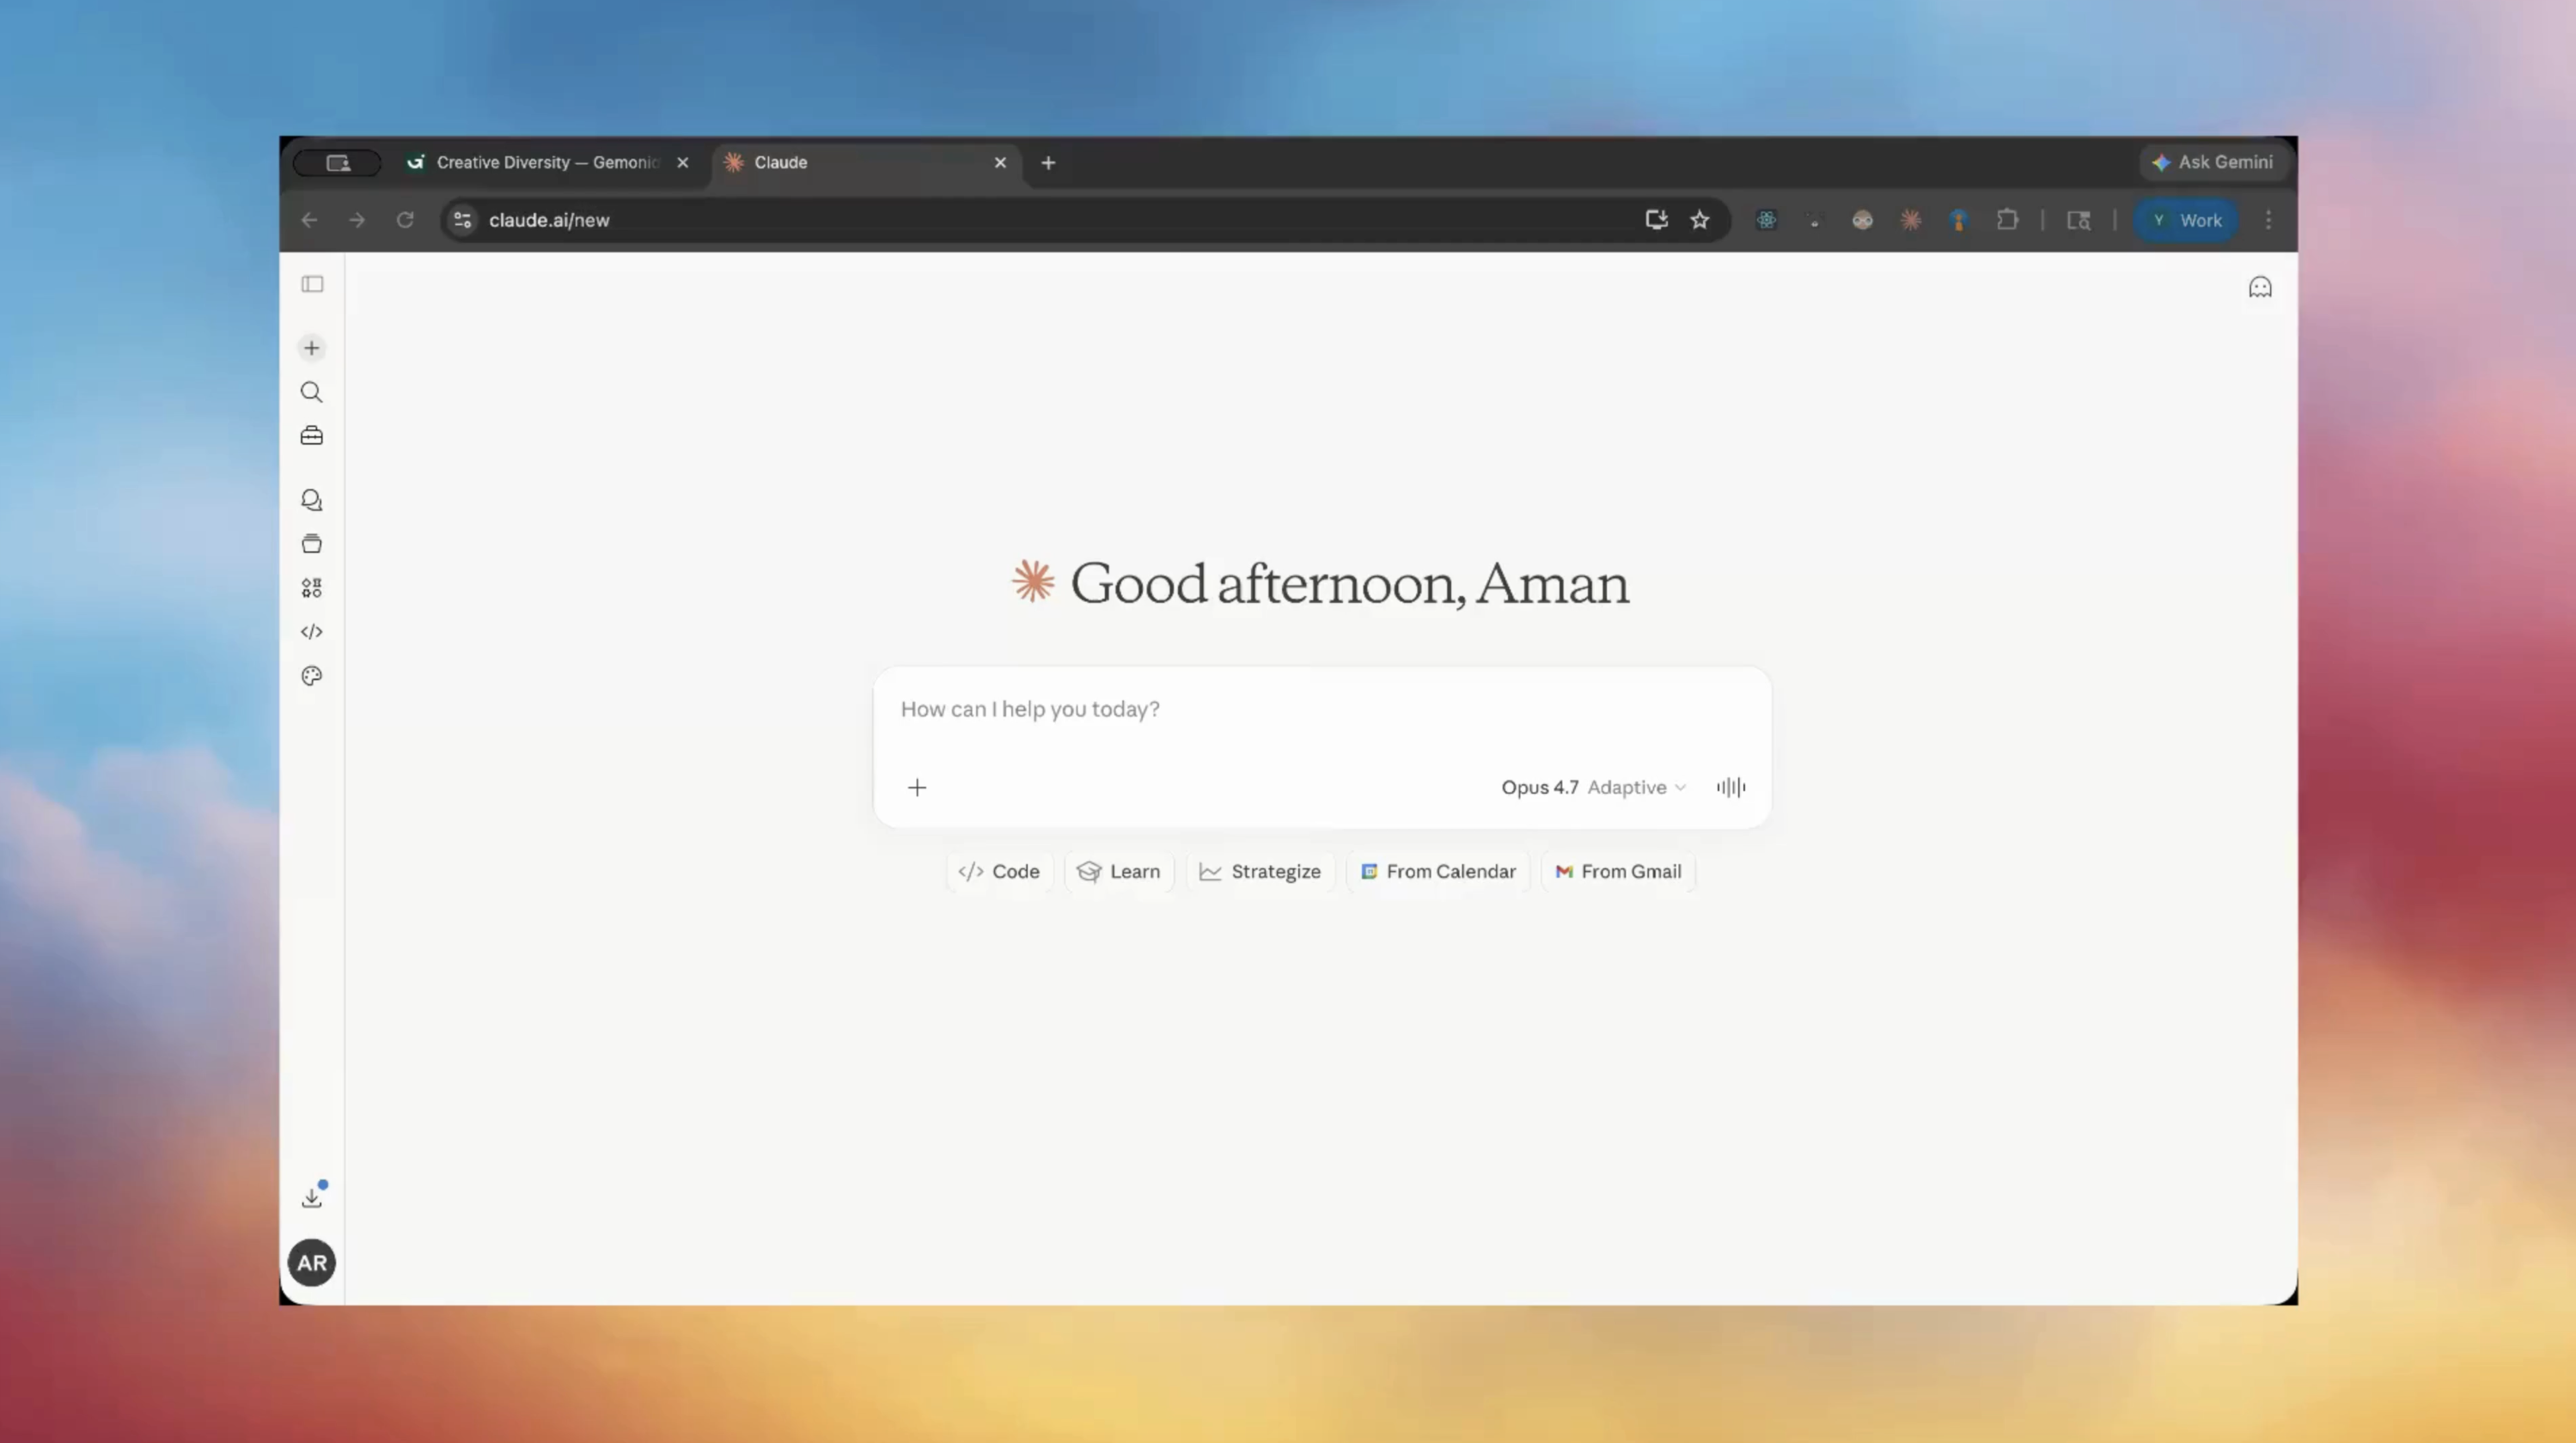Switch to Creative Diversity browser tab

(545, 161)
